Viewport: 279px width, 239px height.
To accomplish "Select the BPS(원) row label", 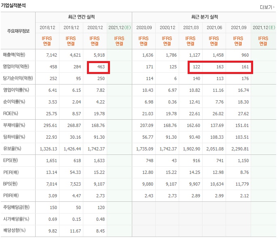I will (x=10, y=184).
